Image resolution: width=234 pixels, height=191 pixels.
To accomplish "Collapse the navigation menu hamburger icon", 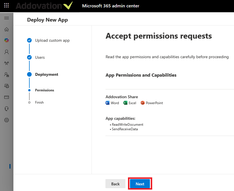I will click(7, 18).
